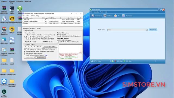Check the Ethernet0 connection checkbox
Screen dimensions: 174x98
(23, 20)
